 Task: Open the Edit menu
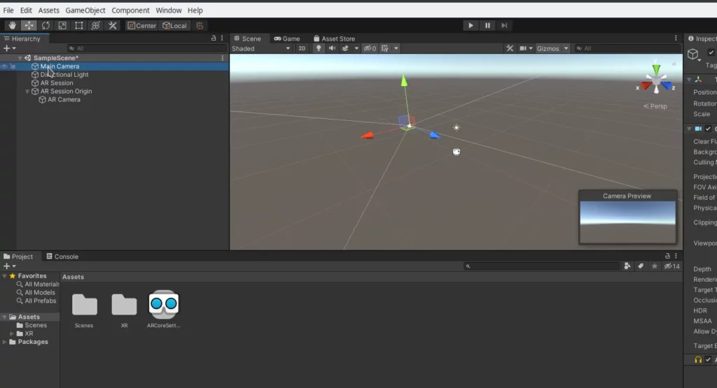(26, 10)
